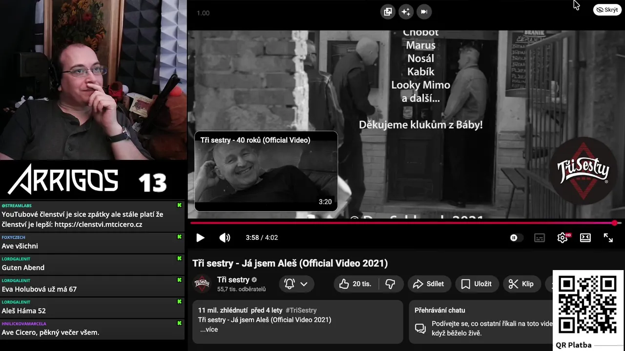
Task: Click the counter number 13 beside ARRIGOS
Action: (152, 183)
